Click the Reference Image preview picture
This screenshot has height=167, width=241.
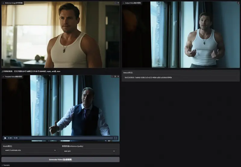(x=61, y=35)
